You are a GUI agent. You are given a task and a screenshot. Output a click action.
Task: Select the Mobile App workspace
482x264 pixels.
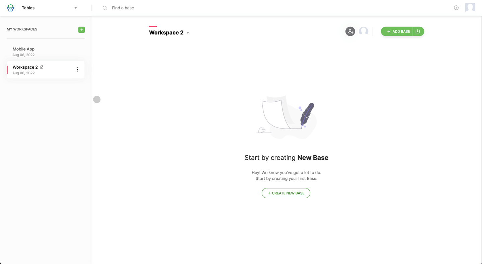(x=46, y=52)
